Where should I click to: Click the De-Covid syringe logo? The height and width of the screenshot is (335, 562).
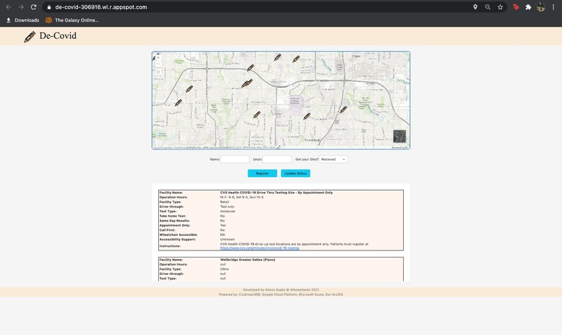(29, 36)
